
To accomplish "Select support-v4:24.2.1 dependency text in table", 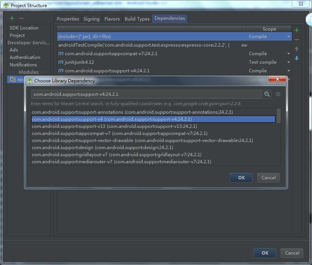I will pyautogui.click(x=107, y=71).
